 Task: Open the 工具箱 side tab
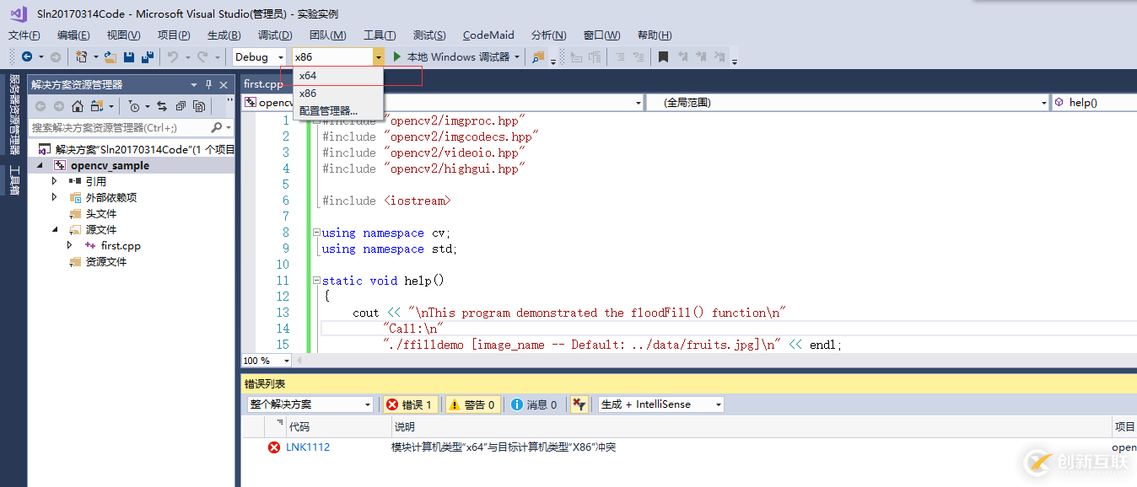pos(13,180)
